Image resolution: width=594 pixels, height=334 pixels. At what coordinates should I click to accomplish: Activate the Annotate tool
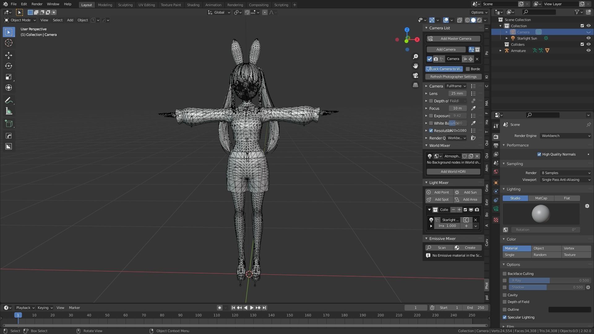click(x=9, y=101)
